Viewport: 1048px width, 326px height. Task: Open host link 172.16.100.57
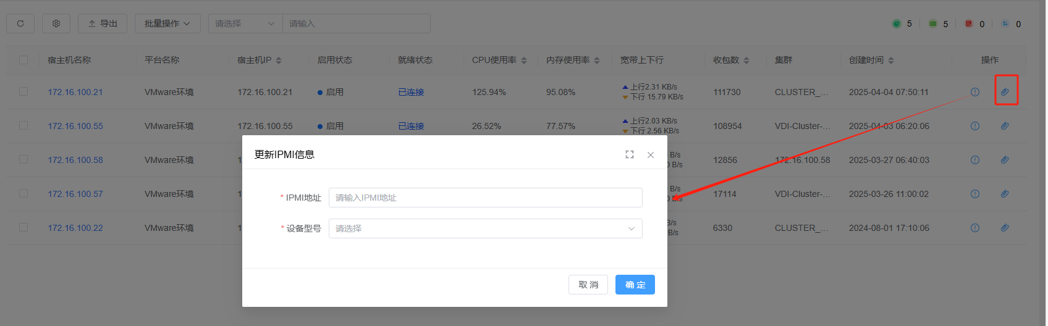pyautogui.click(x=75, y=194)
